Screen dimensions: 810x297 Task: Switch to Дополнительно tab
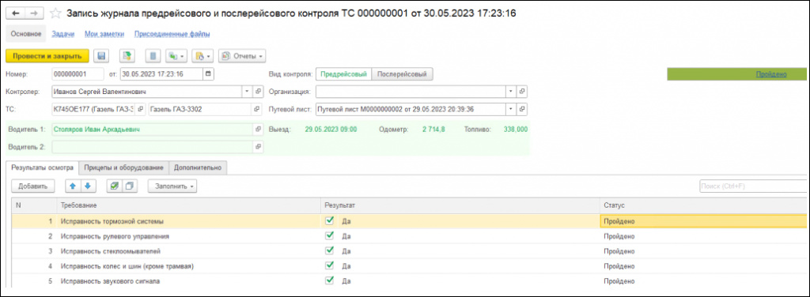pos(198,167)
